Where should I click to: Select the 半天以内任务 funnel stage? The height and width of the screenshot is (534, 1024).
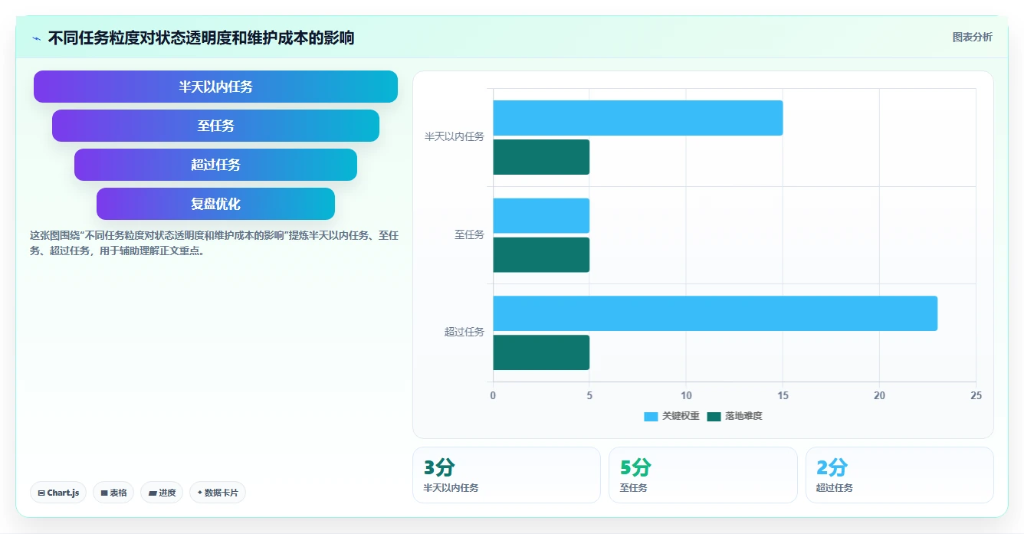tap(215, 87)
